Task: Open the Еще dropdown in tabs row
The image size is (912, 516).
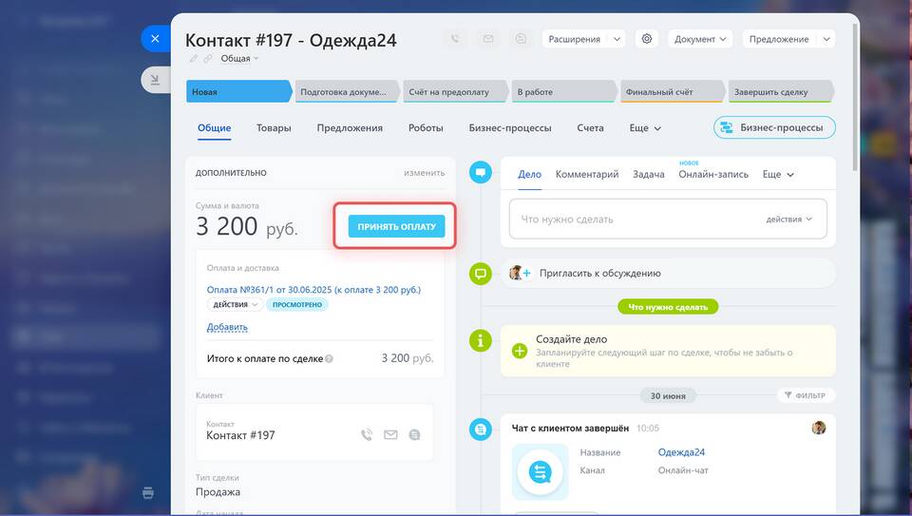Action: [645, 128]
